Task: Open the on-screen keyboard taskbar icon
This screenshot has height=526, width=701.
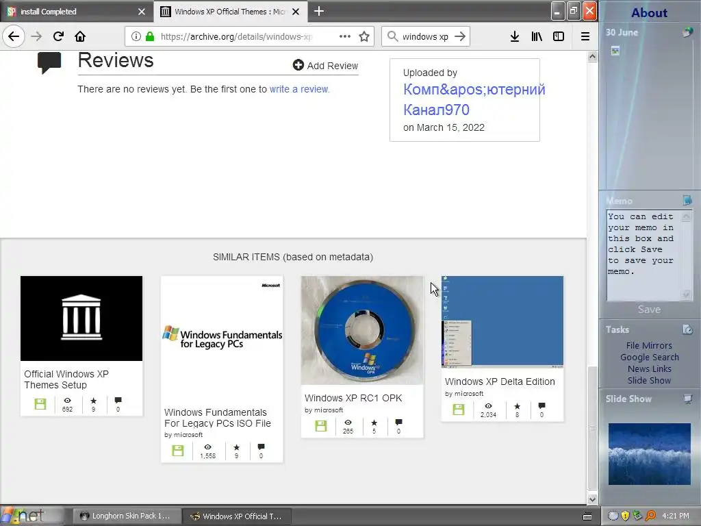Action: 587,516
